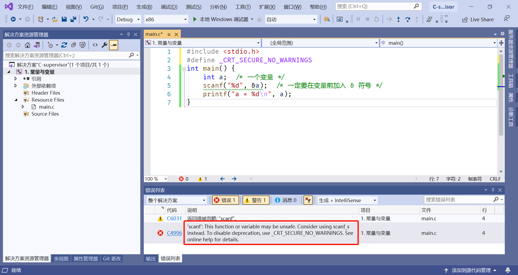Pin the main.c tab
The image size is (518, 275).
pos(169,35)
